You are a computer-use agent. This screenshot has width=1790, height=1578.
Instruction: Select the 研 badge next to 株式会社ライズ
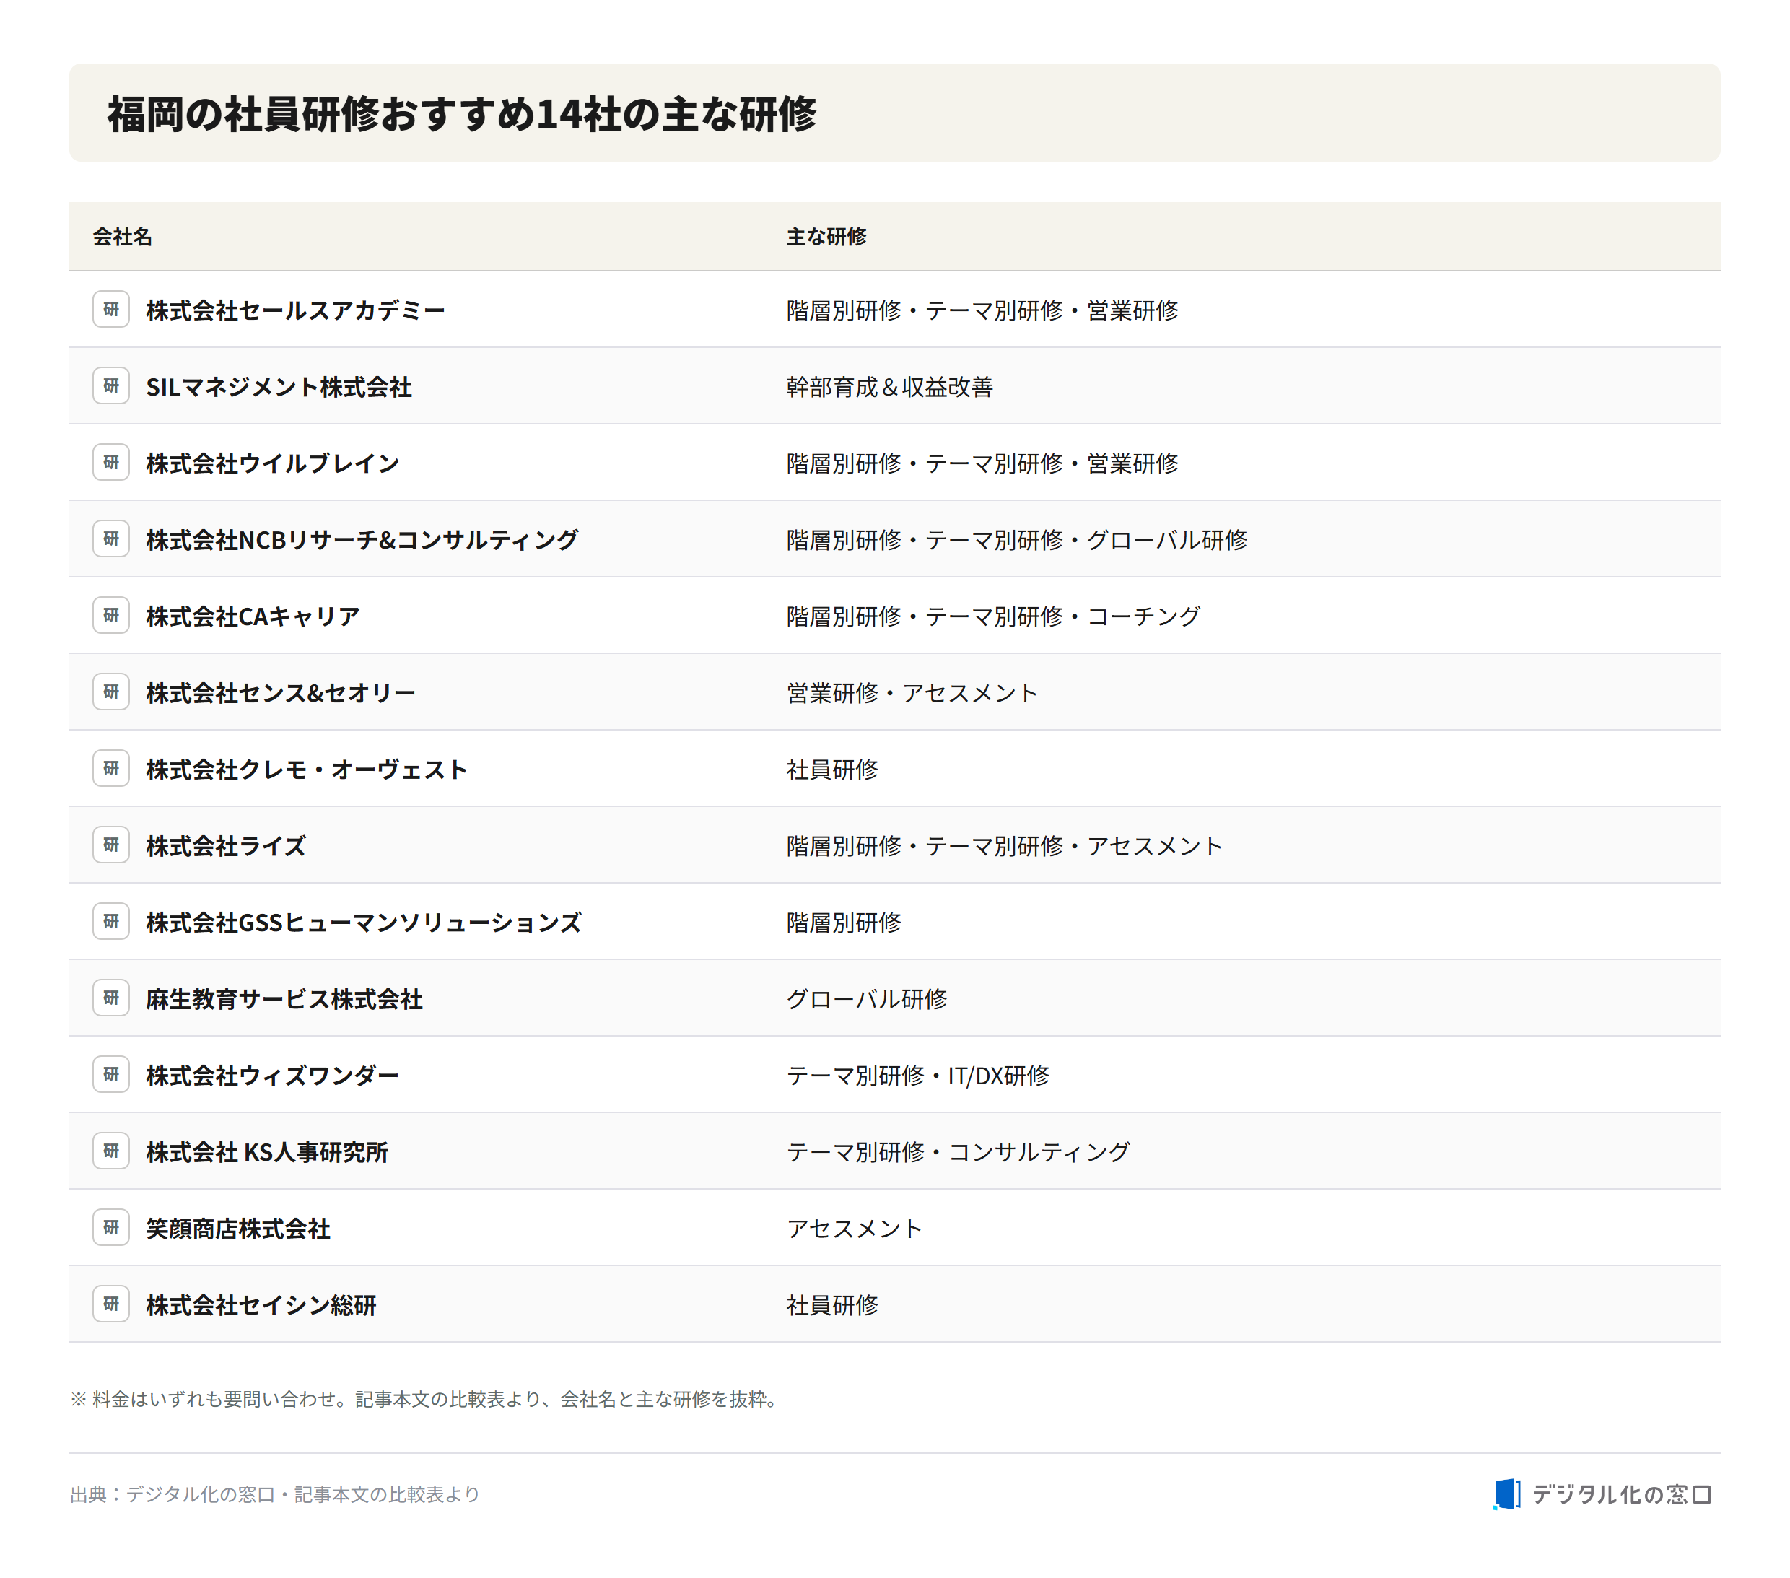point(111,845)
